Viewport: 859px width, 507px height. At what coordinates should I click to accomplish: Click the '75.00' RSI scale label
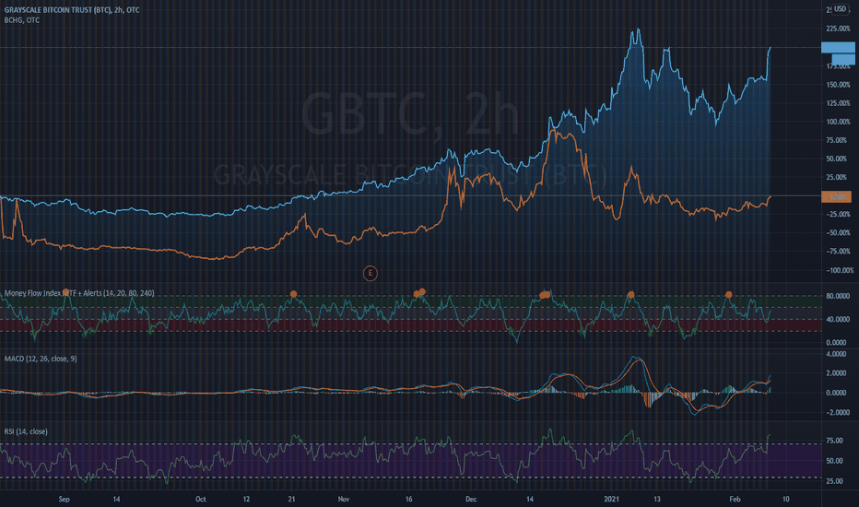click(834, 441)
